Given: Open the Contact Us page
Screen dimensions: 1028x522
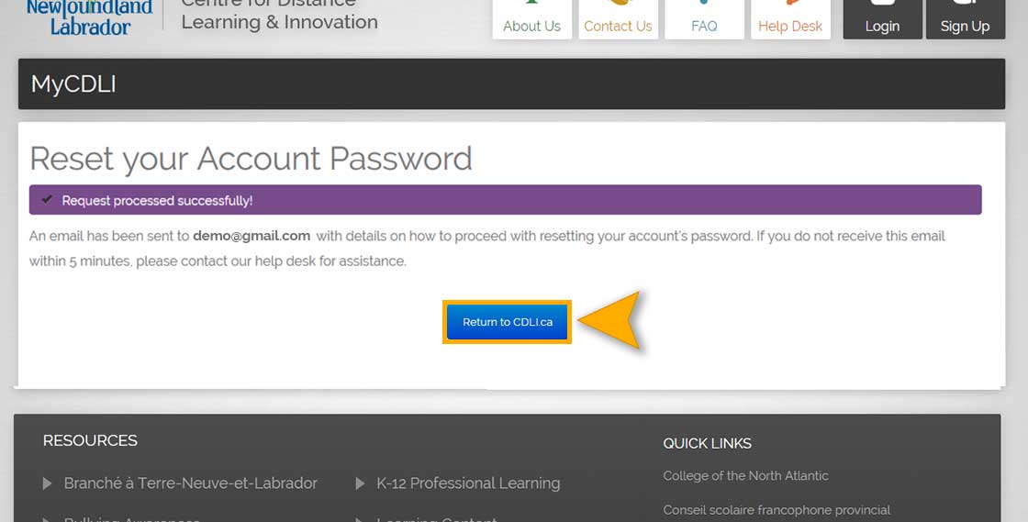Looking at the screenshot, I should pos(618,19).
